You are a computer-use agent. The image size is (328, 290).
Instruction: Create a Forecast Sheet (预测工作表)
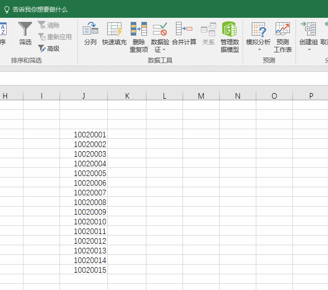282,30
